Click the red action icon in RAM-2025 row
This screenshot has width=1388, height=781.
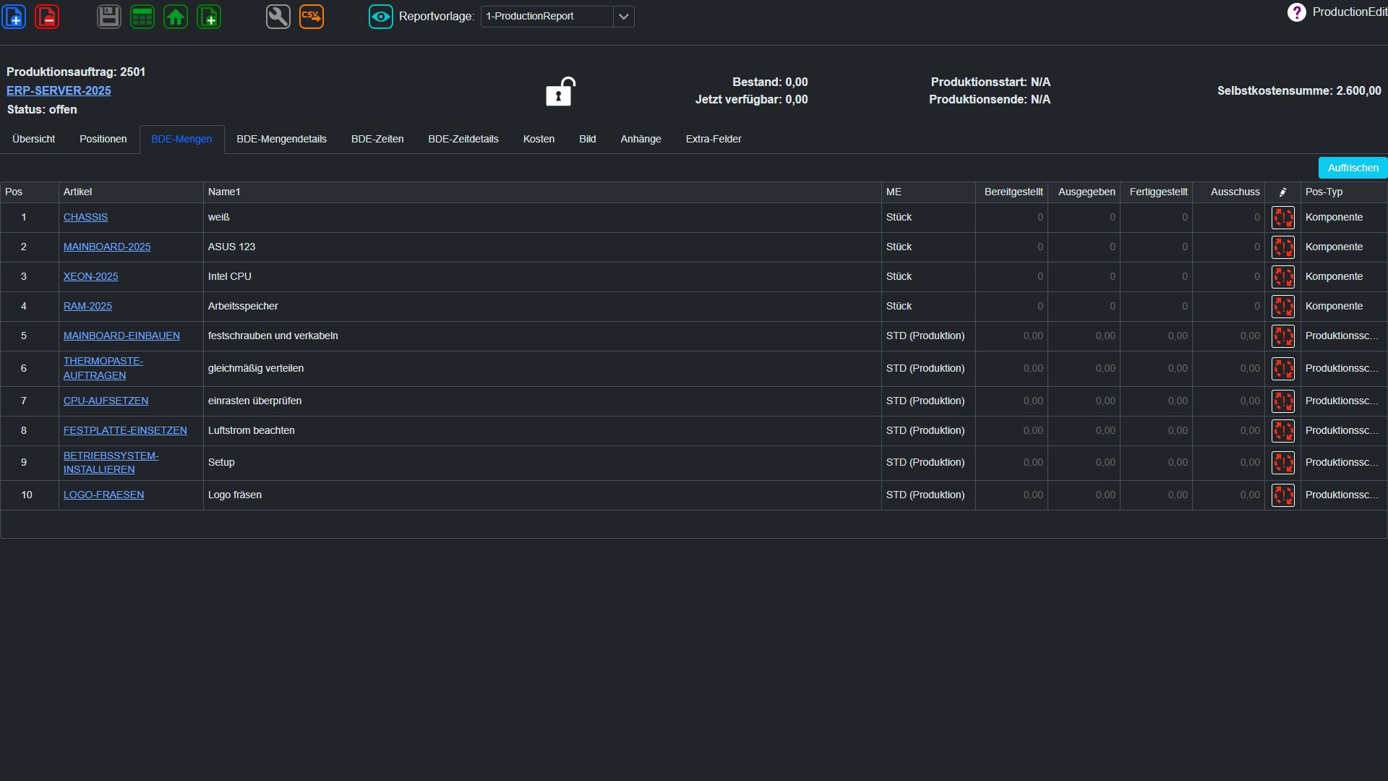click(x=1283, y=307)
